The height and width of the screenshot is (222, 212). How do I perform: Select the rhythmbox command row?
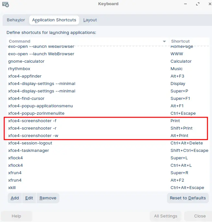pyautogui.click(x=108, y=69)
